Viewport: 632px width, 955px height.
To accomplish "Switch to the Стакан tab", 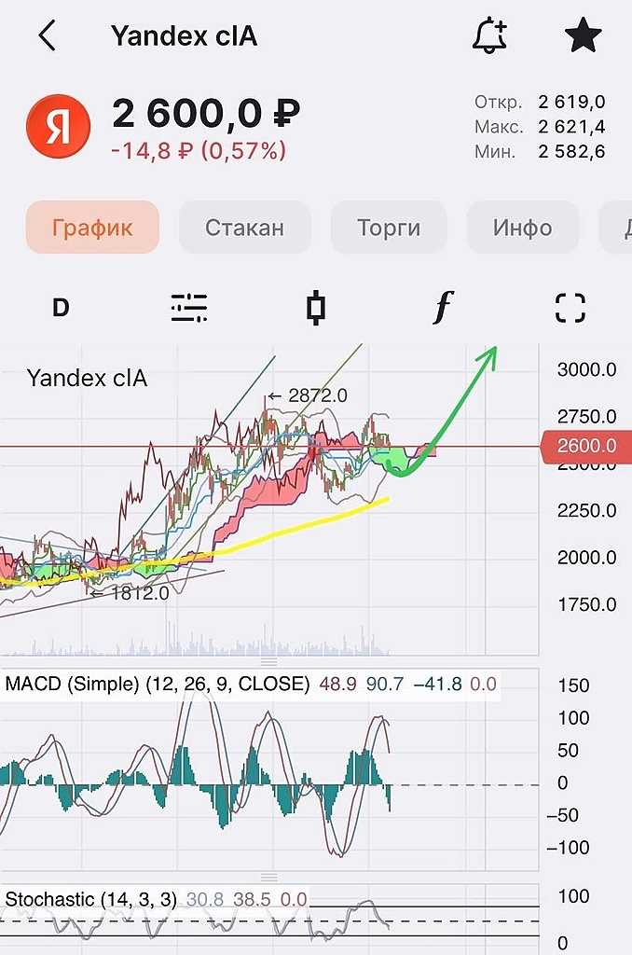I will coord(245,228).
